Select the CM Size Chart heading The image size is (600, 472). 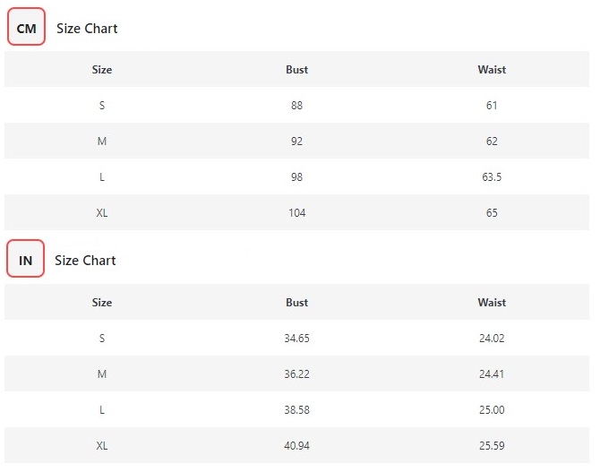[x=87, y=29]
